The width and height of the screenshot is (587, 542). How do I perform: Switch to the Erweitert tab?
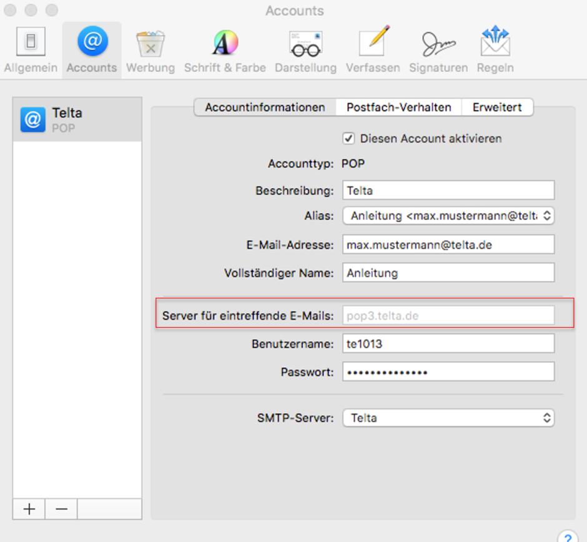click(x=497, y=107)
